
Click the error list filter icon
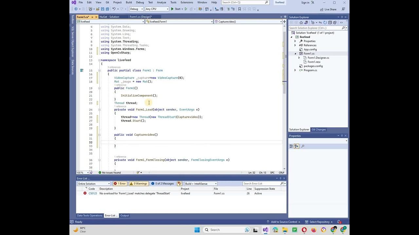pos(179,184)
